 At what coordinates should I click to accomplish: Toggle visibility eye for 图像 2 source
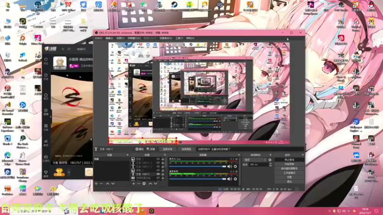tap(158, 171)
